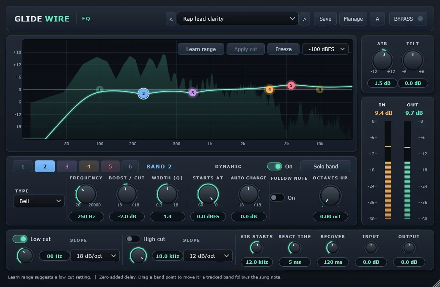This screenshot has height=287, width=440.
Task: Click the 18.0 kHz high cut value field
Action: click(x=167, y=256)
